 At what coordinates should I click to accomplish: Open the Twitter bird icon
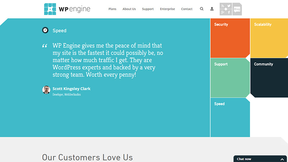229,6
